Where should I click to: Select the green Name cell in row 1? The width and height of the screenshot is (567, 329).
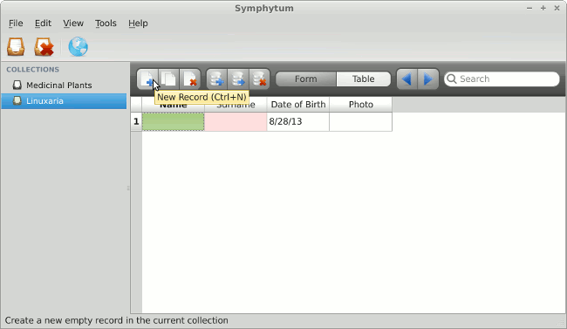174,121
